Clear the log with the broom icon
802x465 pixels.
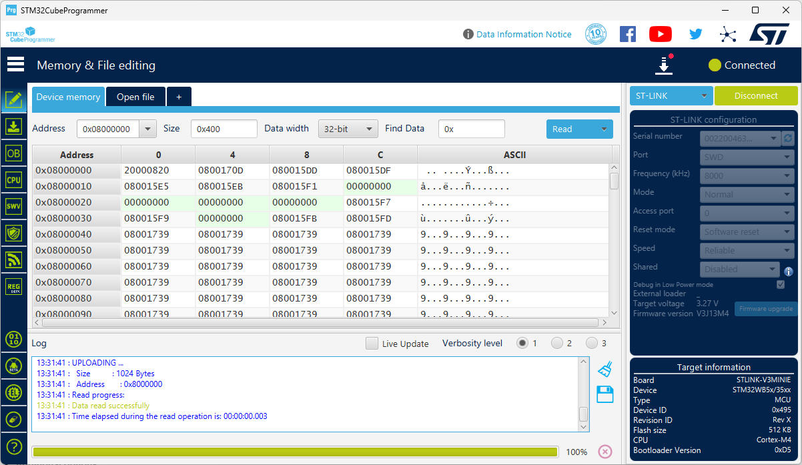(605, 368)
